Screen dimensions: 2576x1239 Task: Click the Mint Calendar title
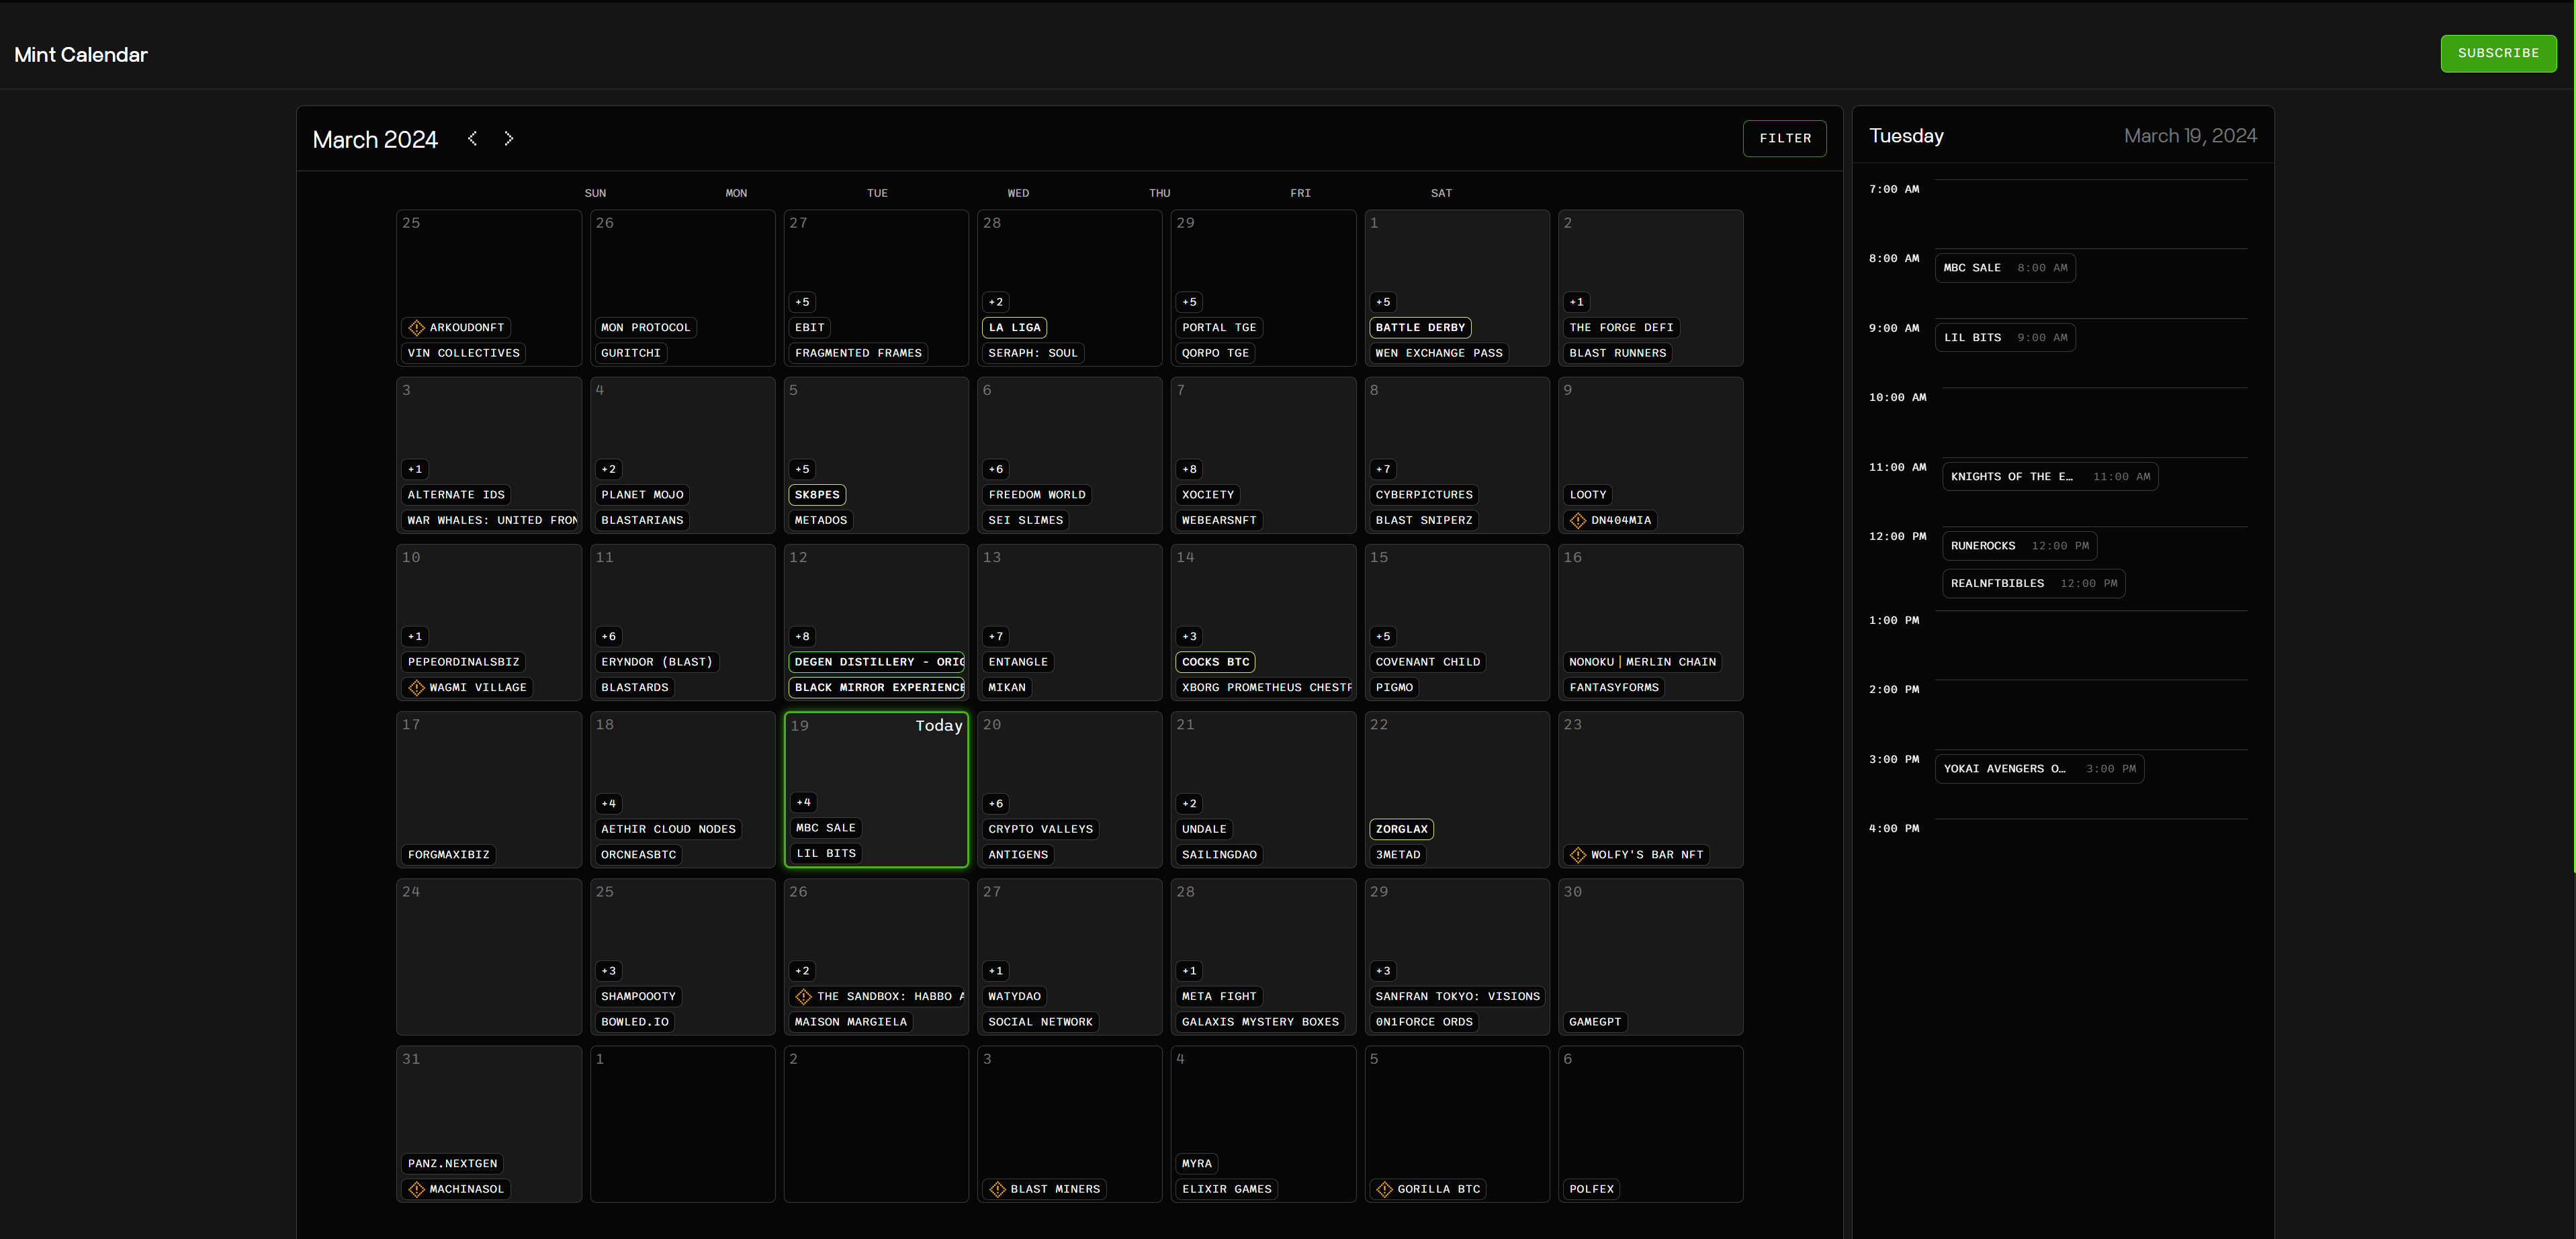(x=81, y=55)
